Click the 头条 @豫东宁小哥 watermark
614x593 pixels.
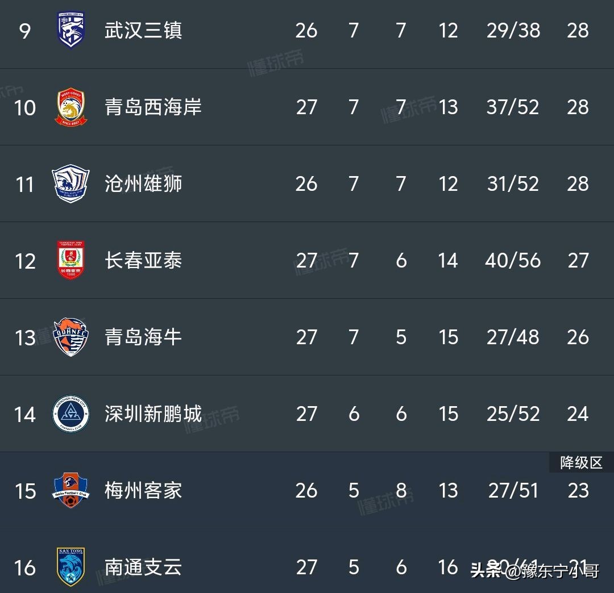tap(534, 569)
